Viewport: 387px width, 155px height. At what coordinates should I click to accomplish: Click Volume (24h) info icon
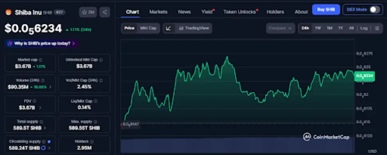click(43, 80)
